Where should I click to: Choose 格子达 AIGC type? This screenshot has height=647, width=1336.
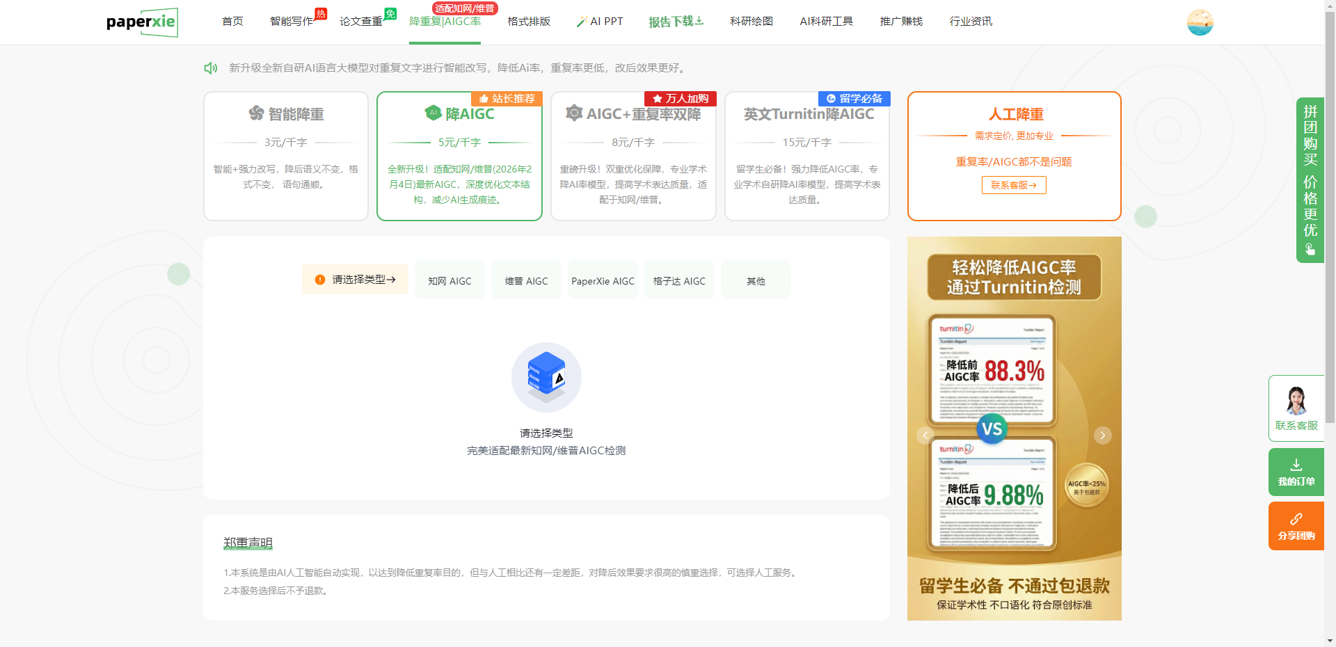679,280
